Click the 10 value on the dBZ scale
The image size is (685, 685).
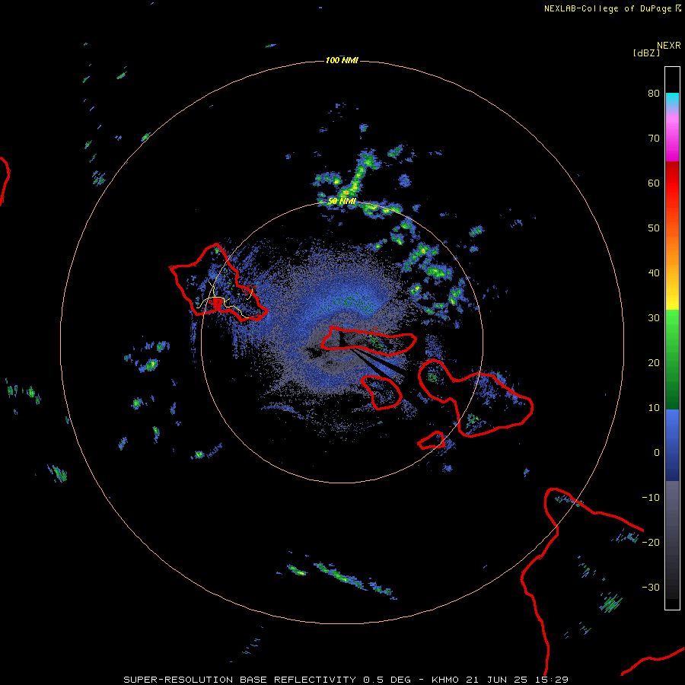click(654, 408)
